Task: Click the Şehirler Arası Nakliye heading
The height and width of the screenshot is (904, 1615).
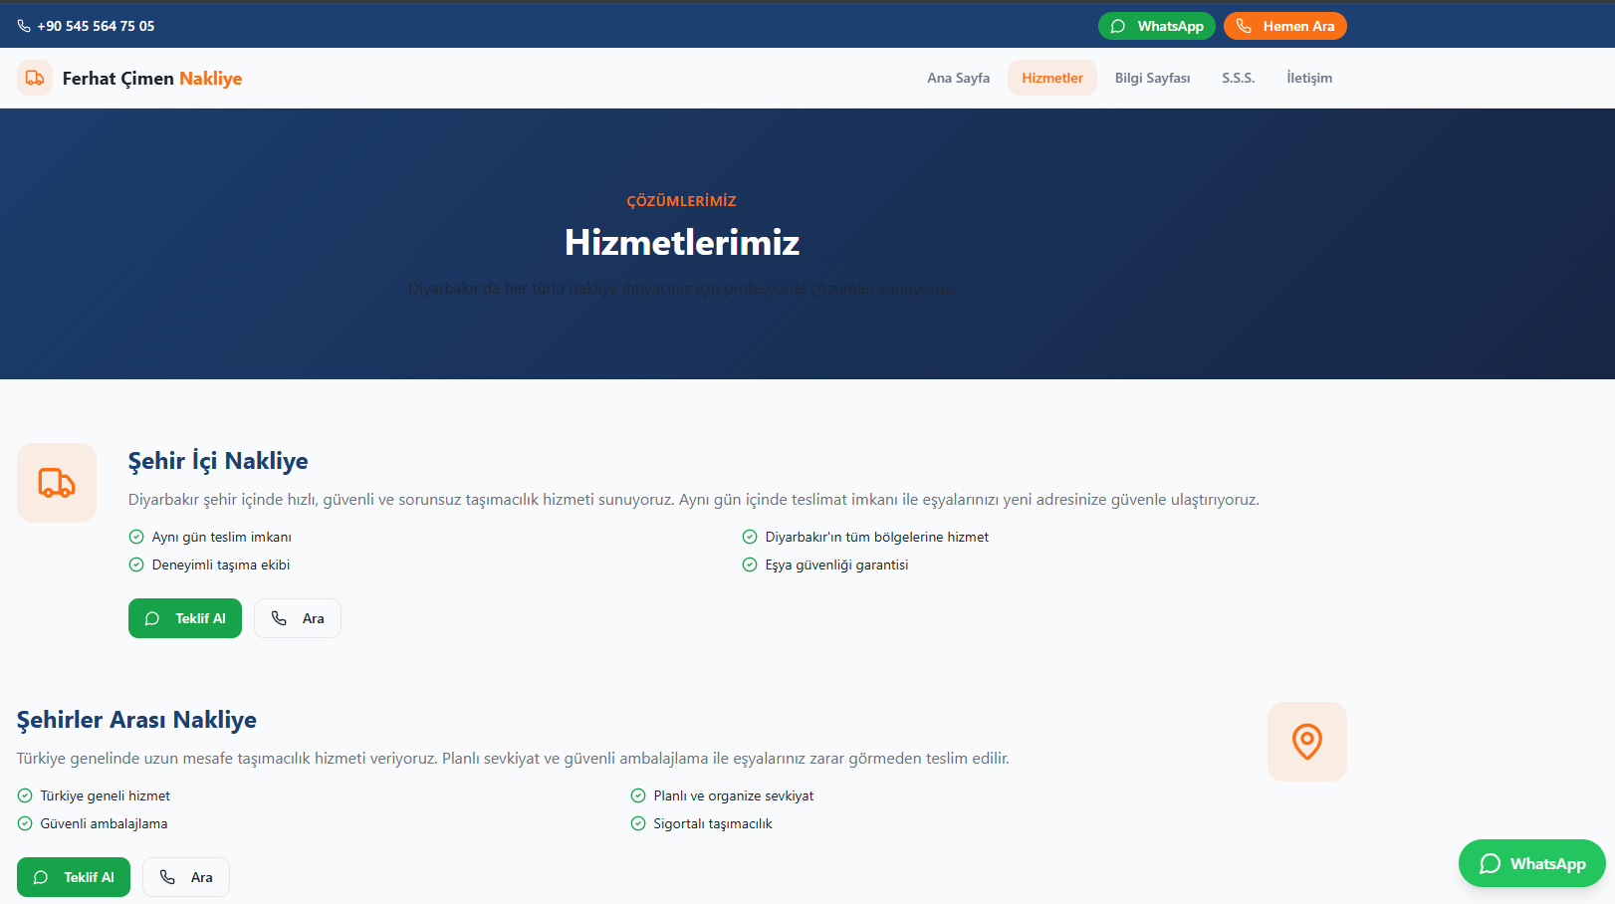Action: [x=136, y=720]
